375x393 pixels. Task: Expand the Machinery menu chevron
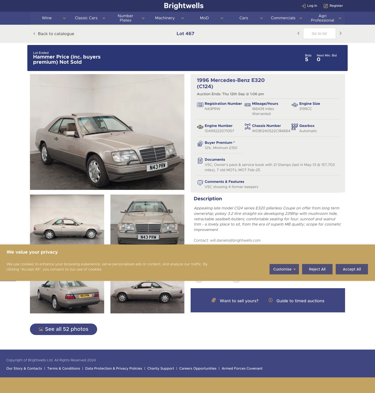[x=183, y=18]
